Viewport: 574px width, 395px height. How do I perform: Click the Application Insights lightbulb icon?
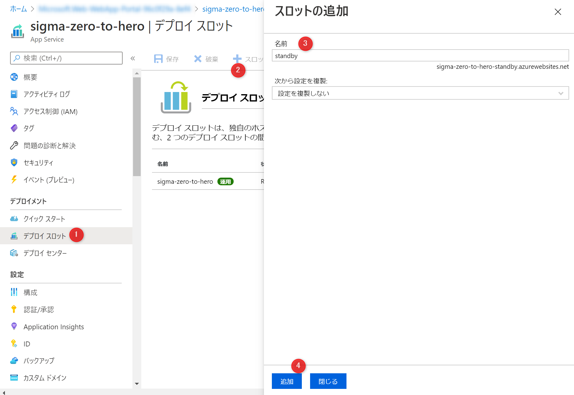click(14, 326)
